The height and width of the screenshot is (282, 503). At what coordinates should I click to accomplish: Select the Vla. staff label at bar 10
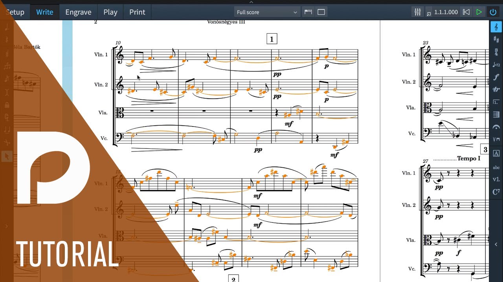(x=103, y=113)
